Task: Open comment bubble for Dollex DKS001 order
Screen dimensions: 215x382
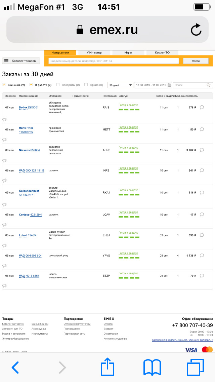Action: click(x=202, y=108)
